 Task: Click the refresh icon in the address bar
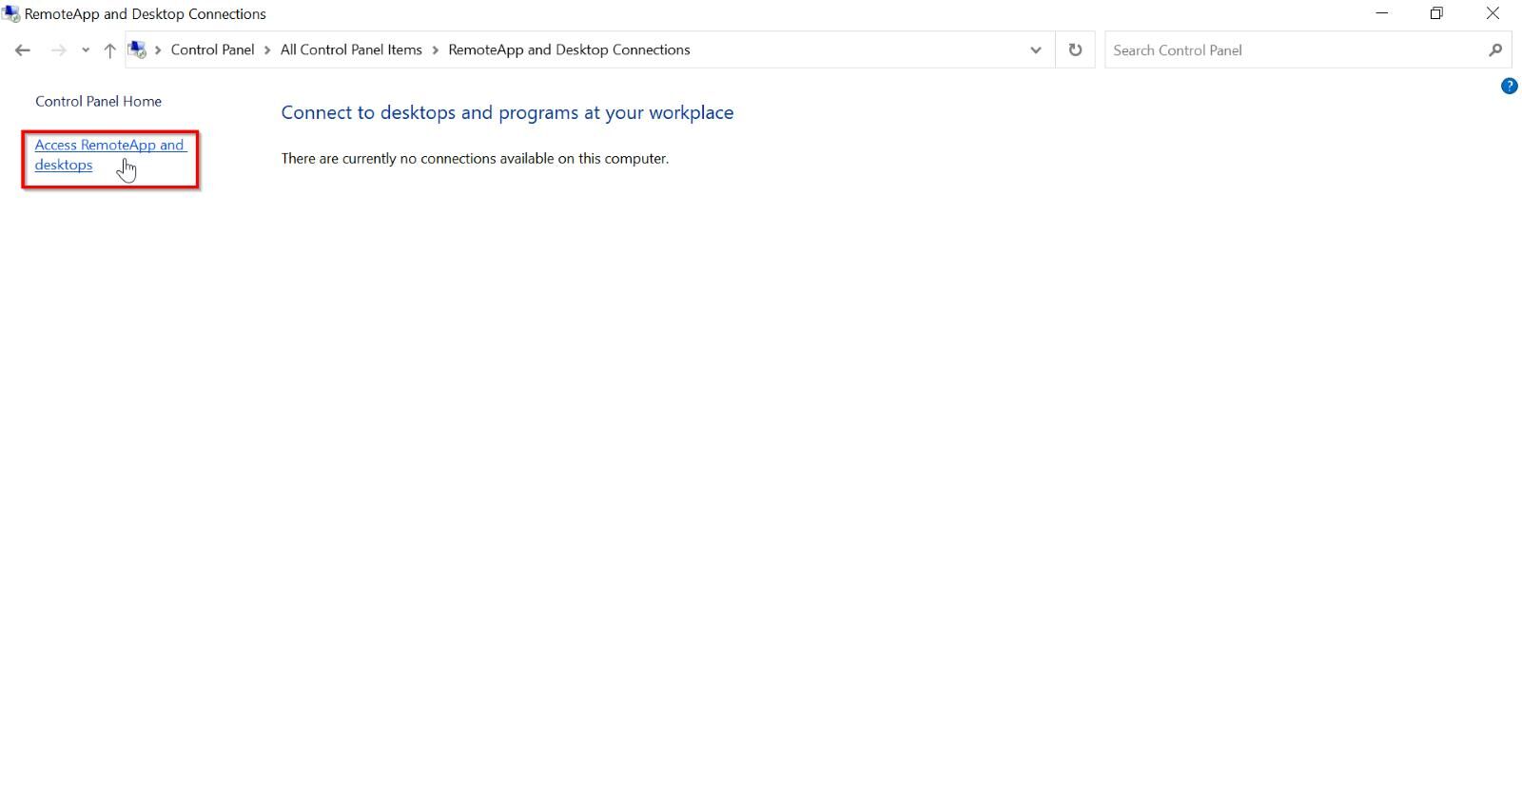click(x=1074, y=49)
